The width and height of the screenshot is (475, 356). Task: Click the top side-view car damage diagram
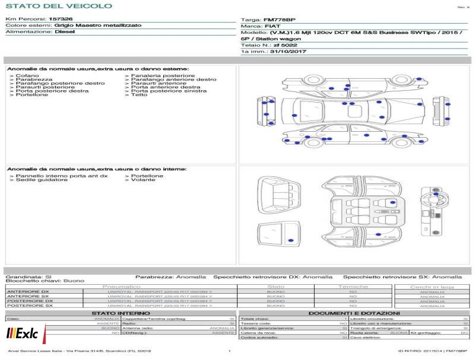pos(354,85)
